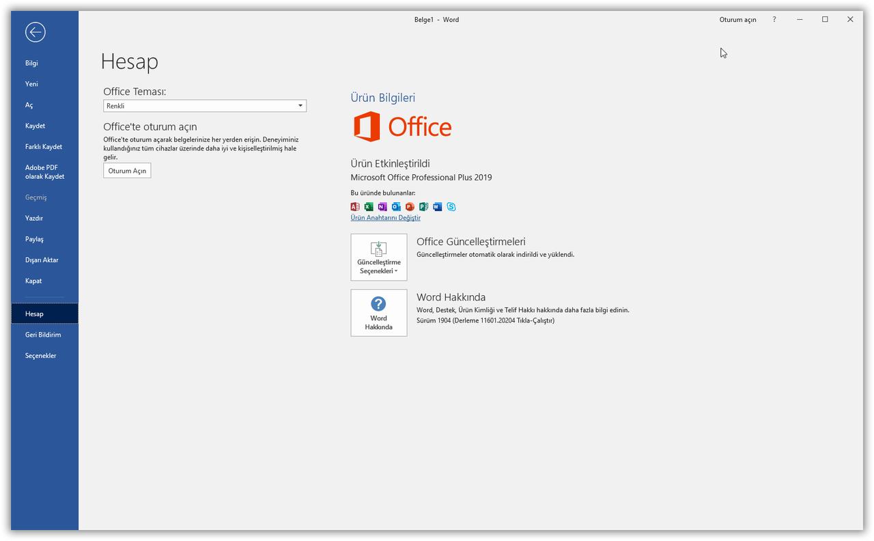Open the Office Teması dropdown showing Renkli
This screenshot has width=874, height=541.
pyautogui.click(x=205, y=106)
